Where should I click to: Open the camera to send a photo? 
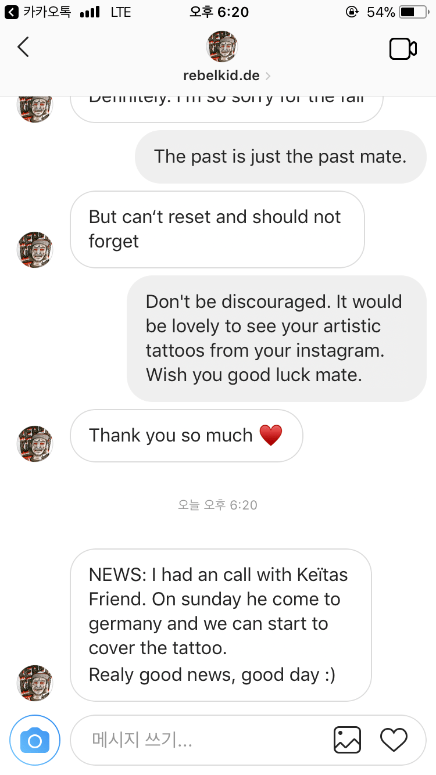coord(35,740)
